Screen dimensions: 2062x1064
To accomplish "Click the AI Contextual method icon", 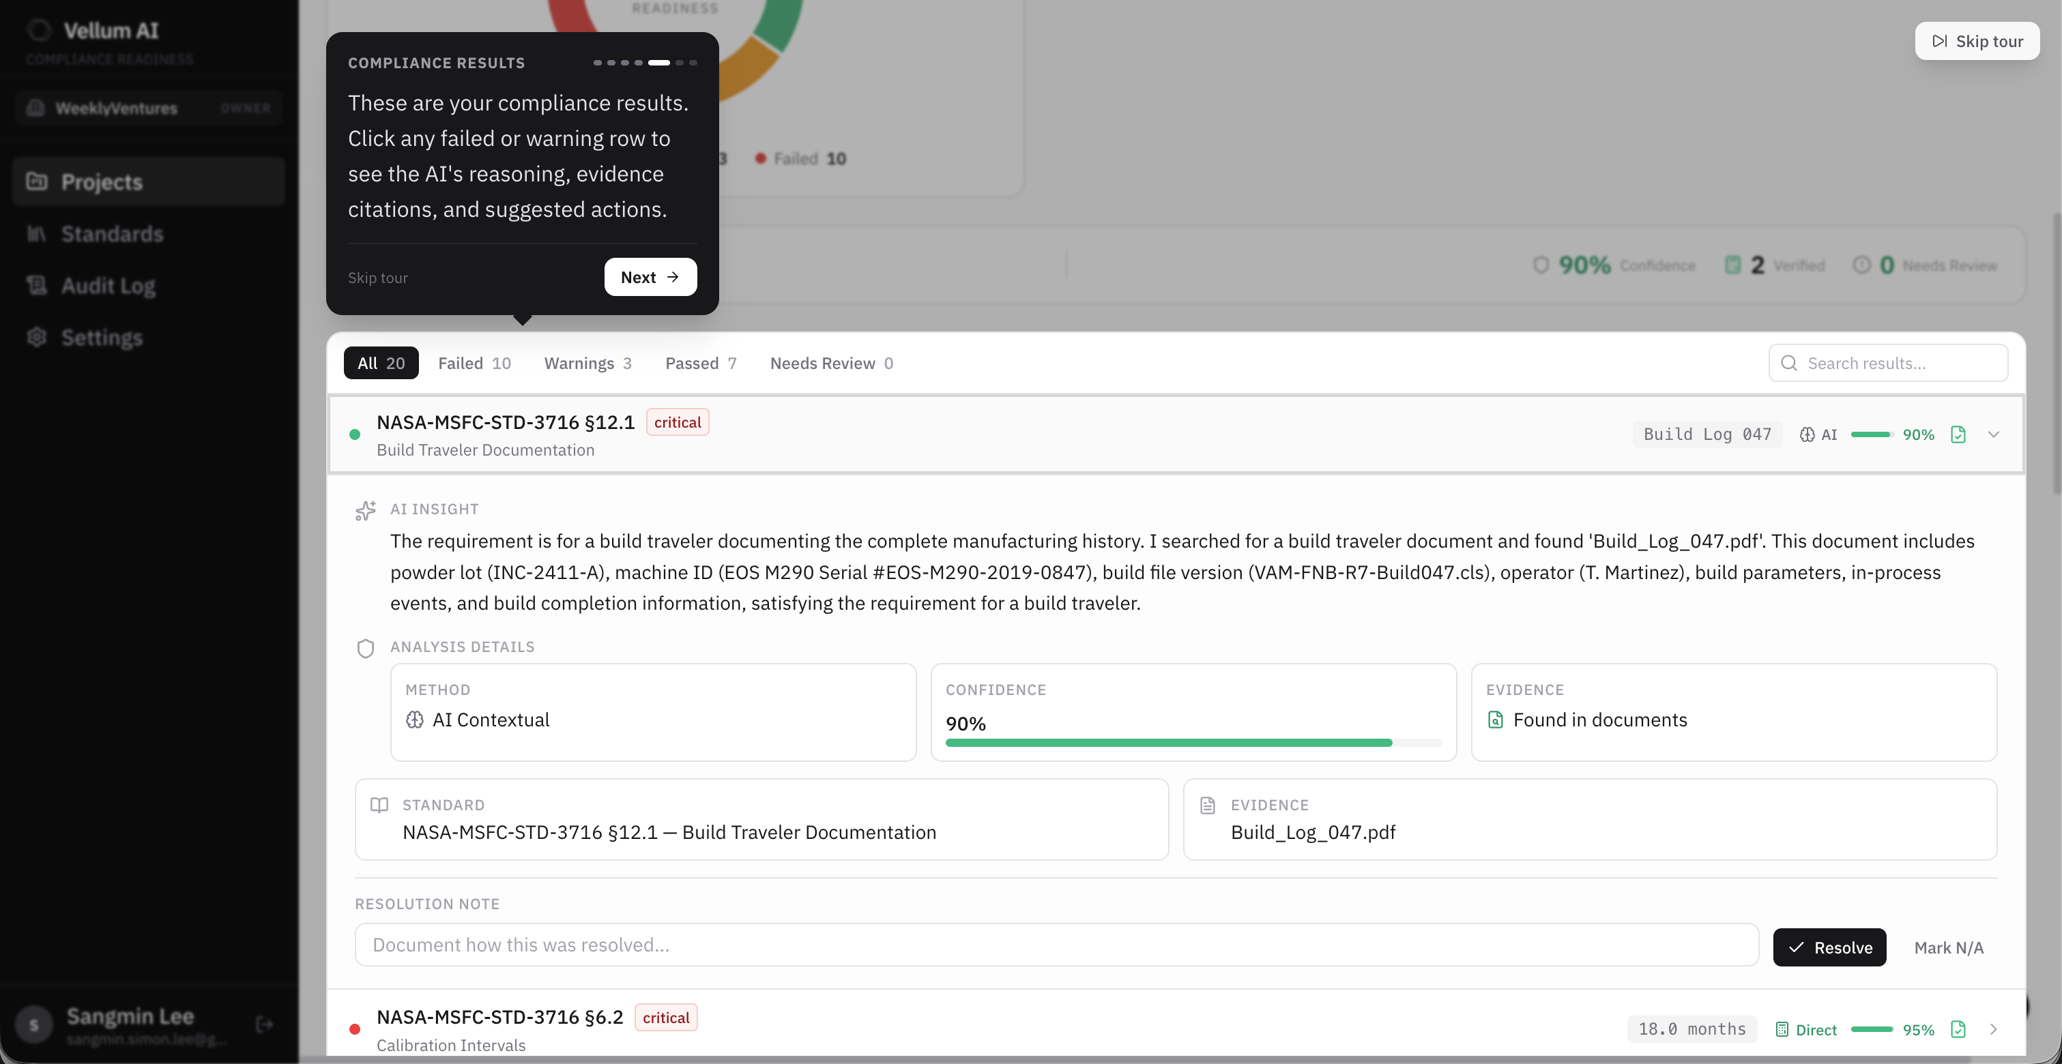I will pos(415,720).
